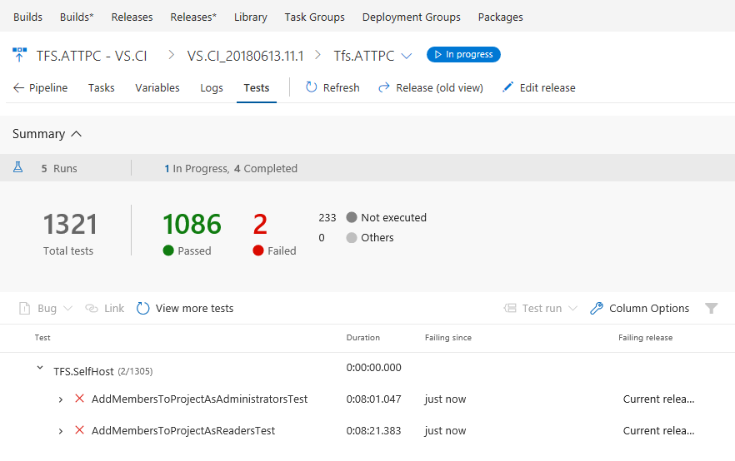Image resolution: width=735 pixels, height=461 pixels.
Task: Click the 4 Completed run count
Action: tap(265, 168)
